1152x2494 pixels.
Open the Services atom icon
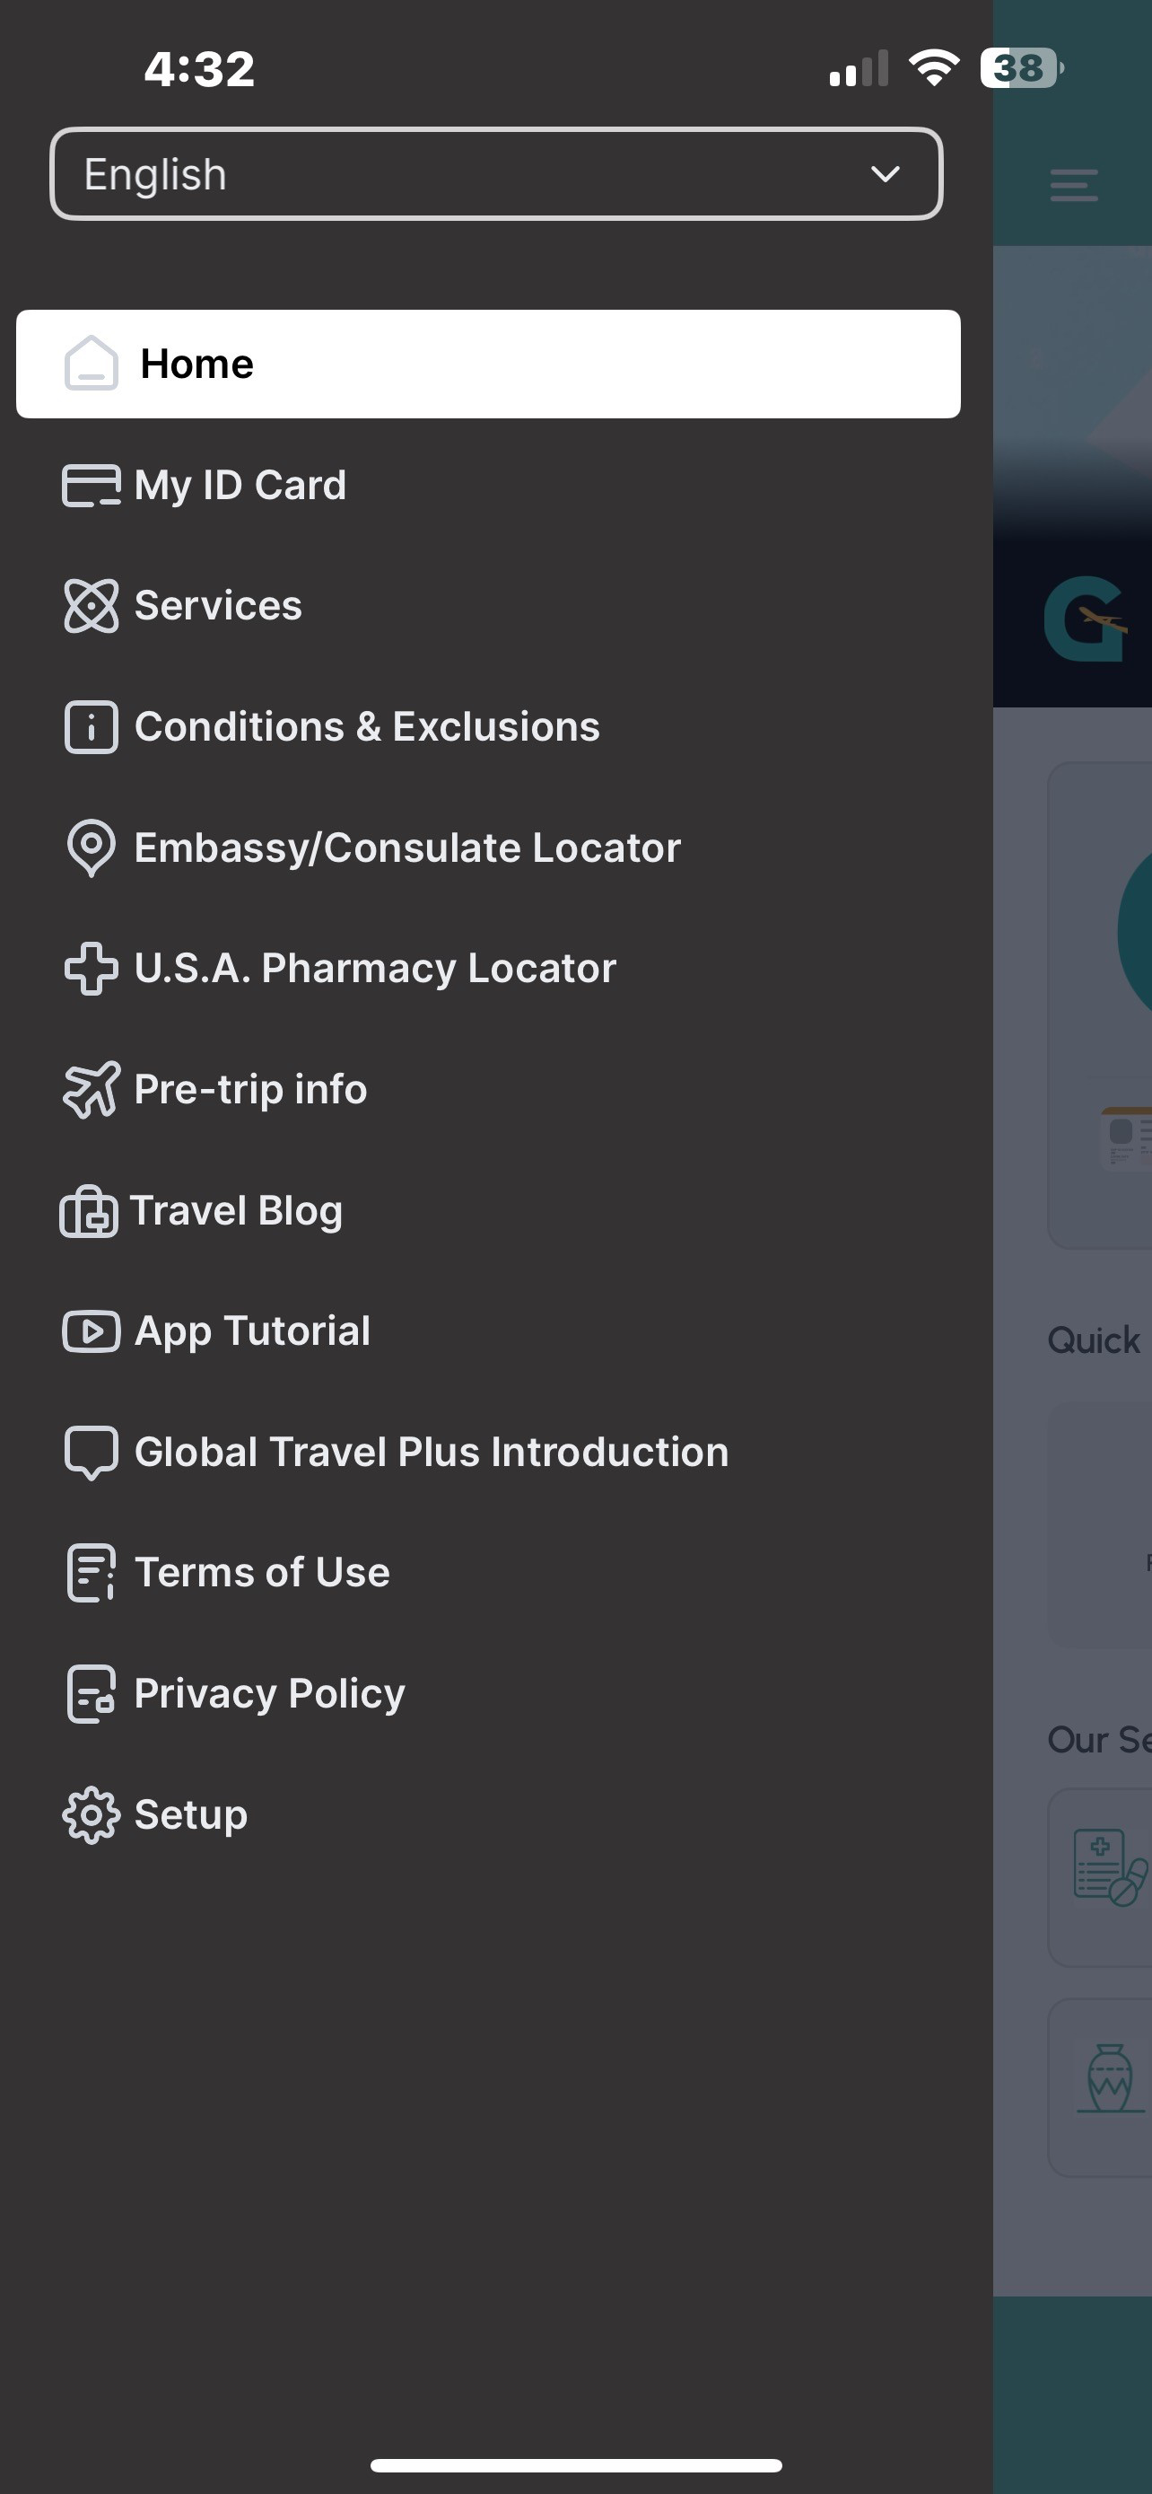point(91,606)
